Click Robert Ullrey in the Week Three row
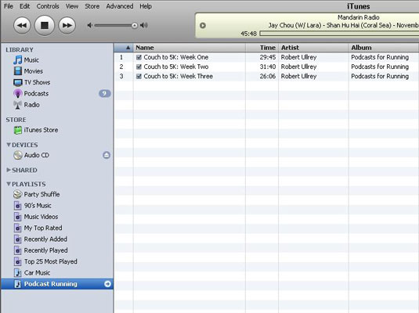419x313 pixels. coord(298,77)
